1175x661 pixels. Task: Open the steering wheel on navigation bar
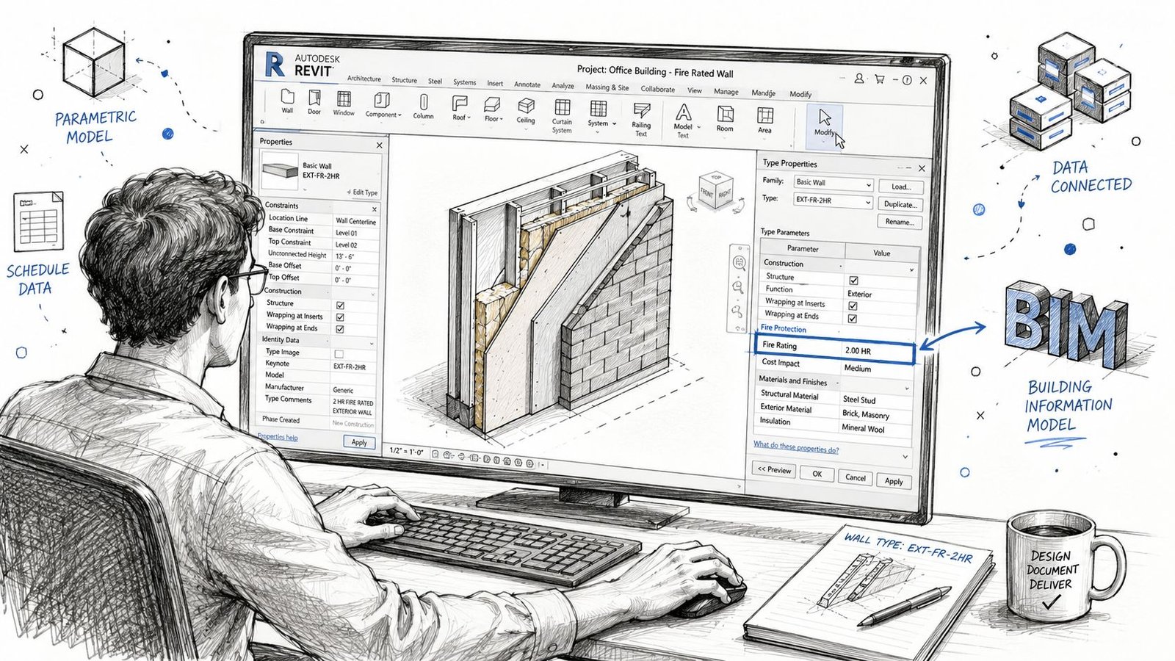click(740, 263)
